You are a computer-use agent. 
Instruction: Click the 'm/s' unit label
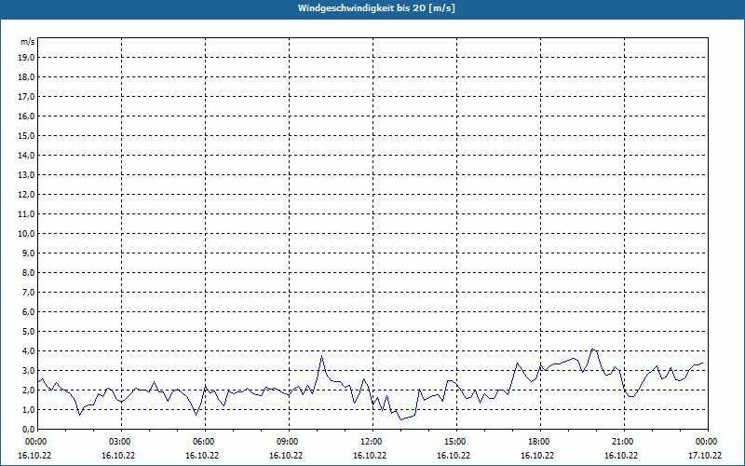tap(28, 42)
